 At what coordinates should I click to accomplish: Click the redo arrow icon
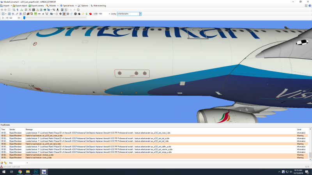[74, 10]
